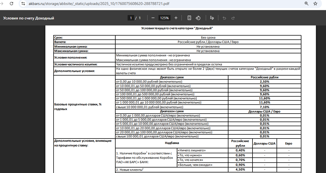The height and width of the screenshot is (173, 326).
Task: Bookmark this page with the star icon
Action: coord(315,4)
